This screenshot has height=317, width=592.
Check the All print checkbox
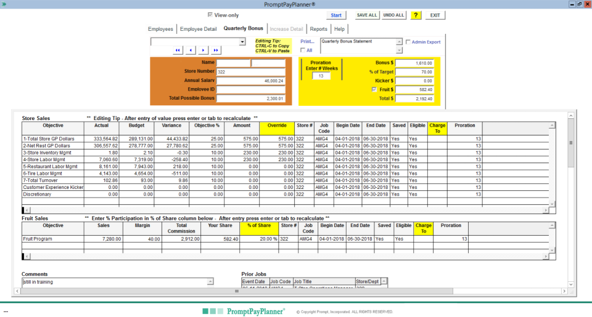tap(303, 50)
